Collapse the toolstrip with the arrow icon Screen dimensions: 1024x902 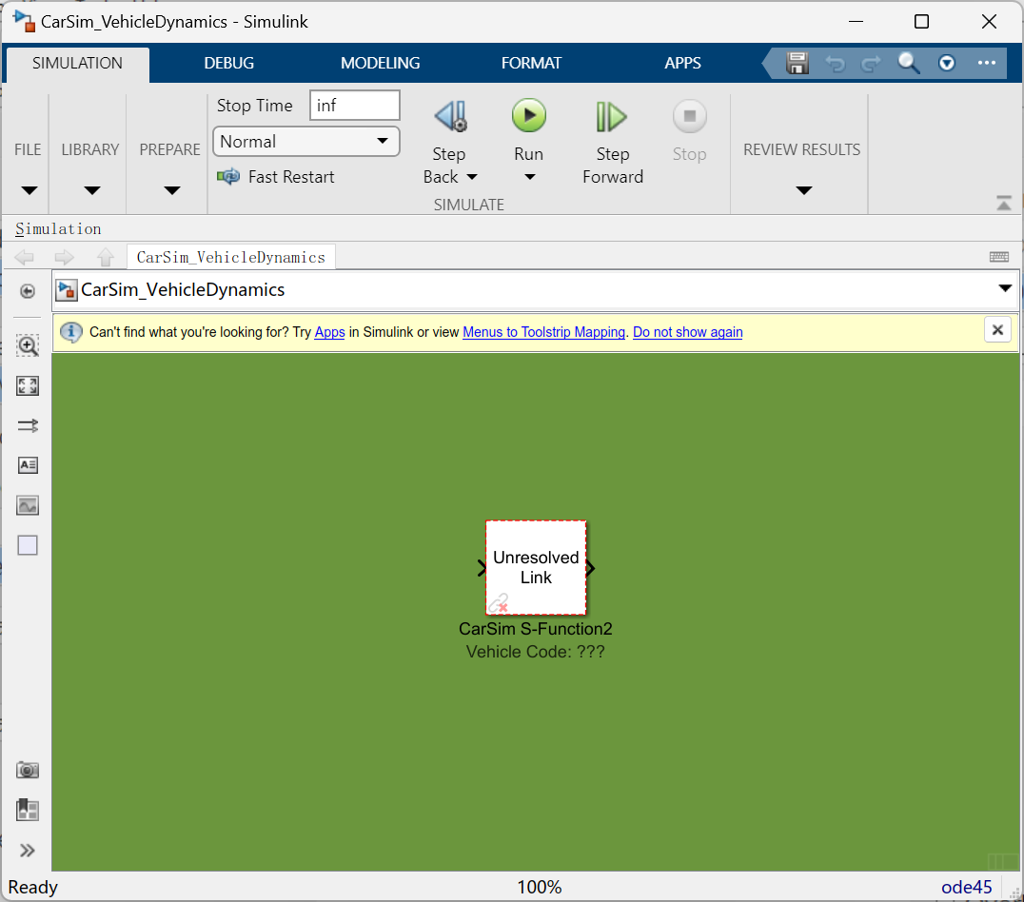(1004, 203)
